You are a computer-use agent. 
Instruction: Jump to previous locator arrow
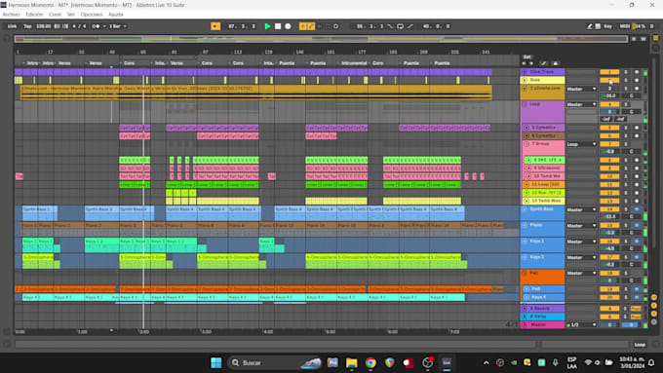click(x=525, y=63)
